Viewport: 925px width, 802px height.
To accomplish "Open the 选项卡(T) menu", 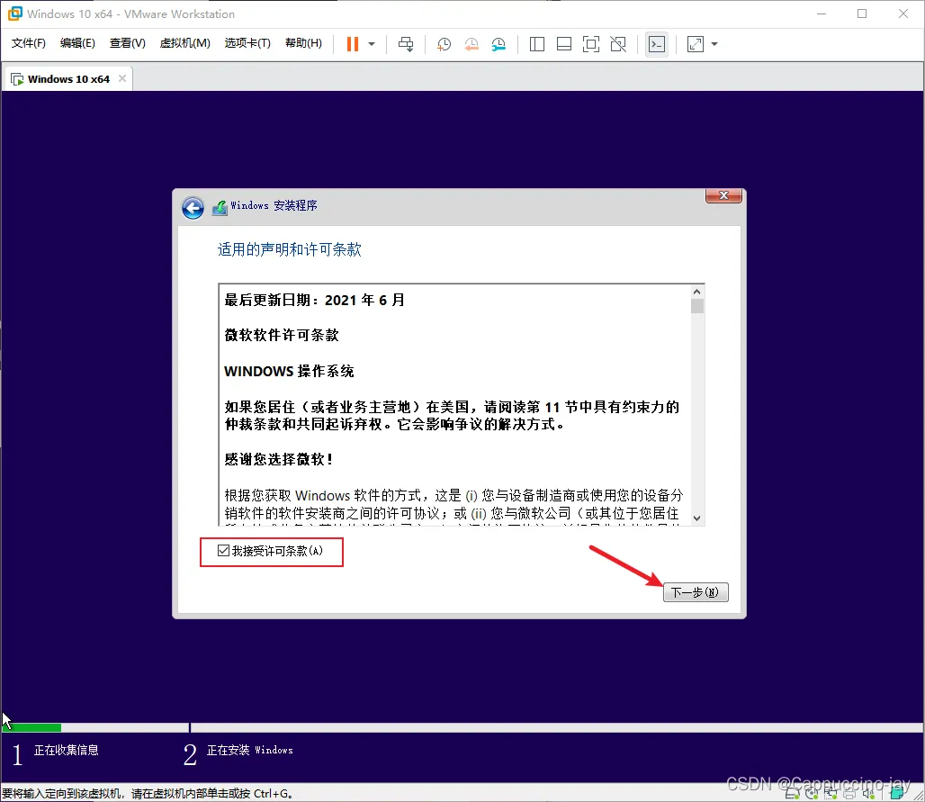I will (247, 43).
